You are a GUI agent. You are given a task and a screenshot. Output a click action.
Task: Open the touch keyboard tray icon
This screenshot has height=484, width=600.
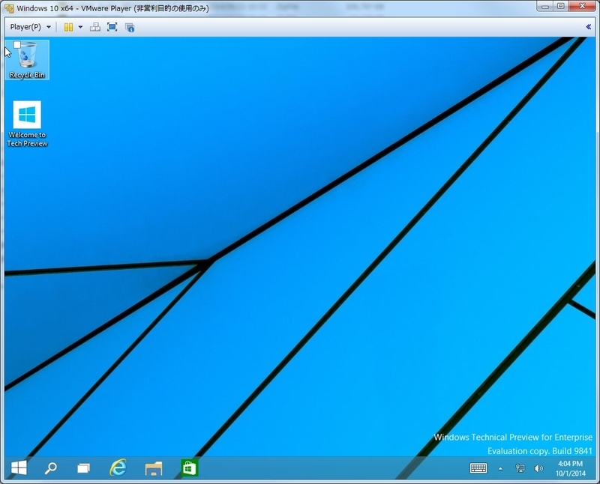[x=478, y=468]
